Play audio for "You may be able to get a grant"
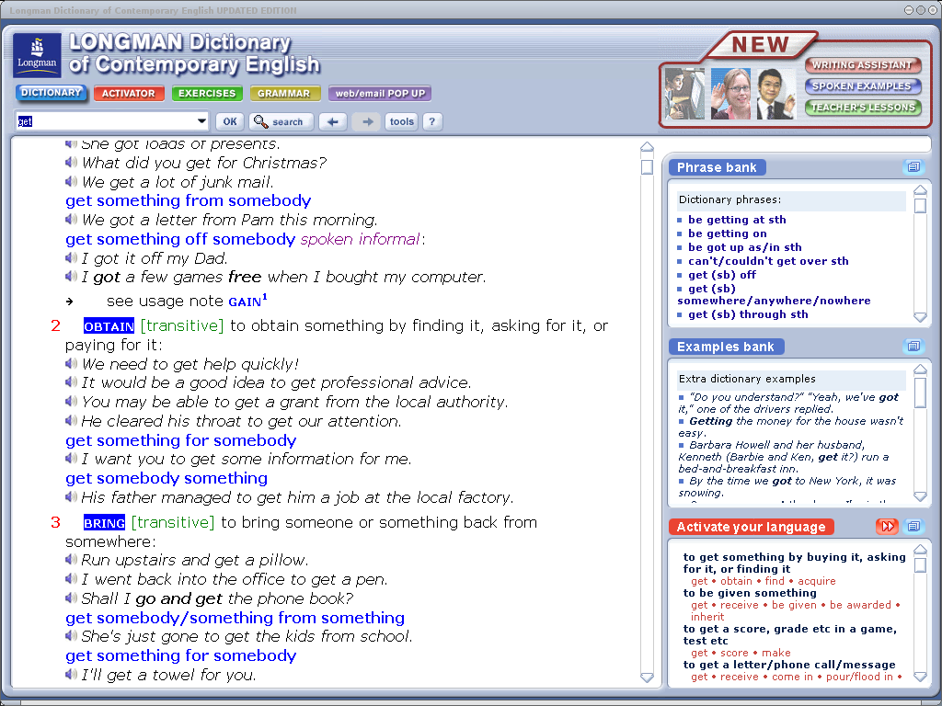Viewport: 942px width, 706px height. pyautogui.click(x=71, y=401)
